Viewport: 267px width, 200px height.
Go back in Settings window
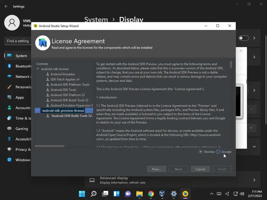point(6,6)
